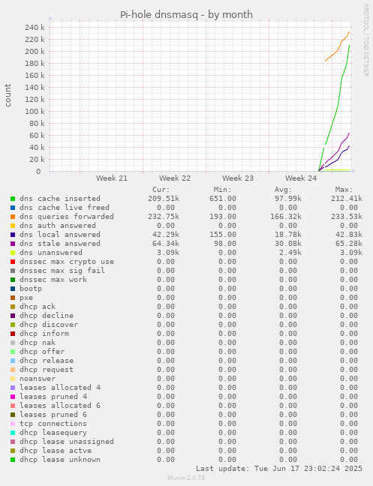373x486 pixels.
Task: Click the dhcp request legend label
Action: point(47,369)
